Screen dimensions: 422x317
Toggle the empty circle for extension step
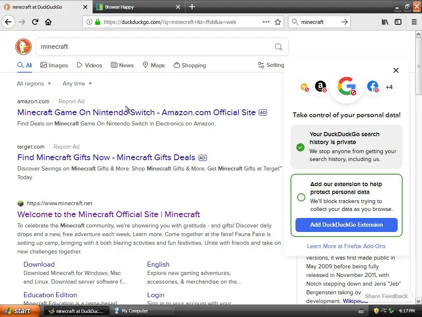(301, 197)
